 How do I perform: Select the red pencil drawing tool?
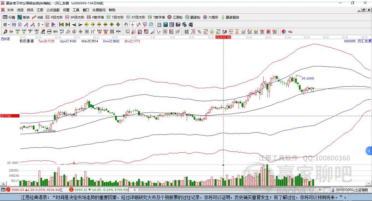pyautogui.click(x=5, y=32)
